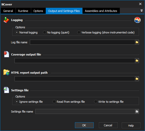Click the Settings file checkmark document icon
This screenshot has width=145, height=131.
[6, 90]
